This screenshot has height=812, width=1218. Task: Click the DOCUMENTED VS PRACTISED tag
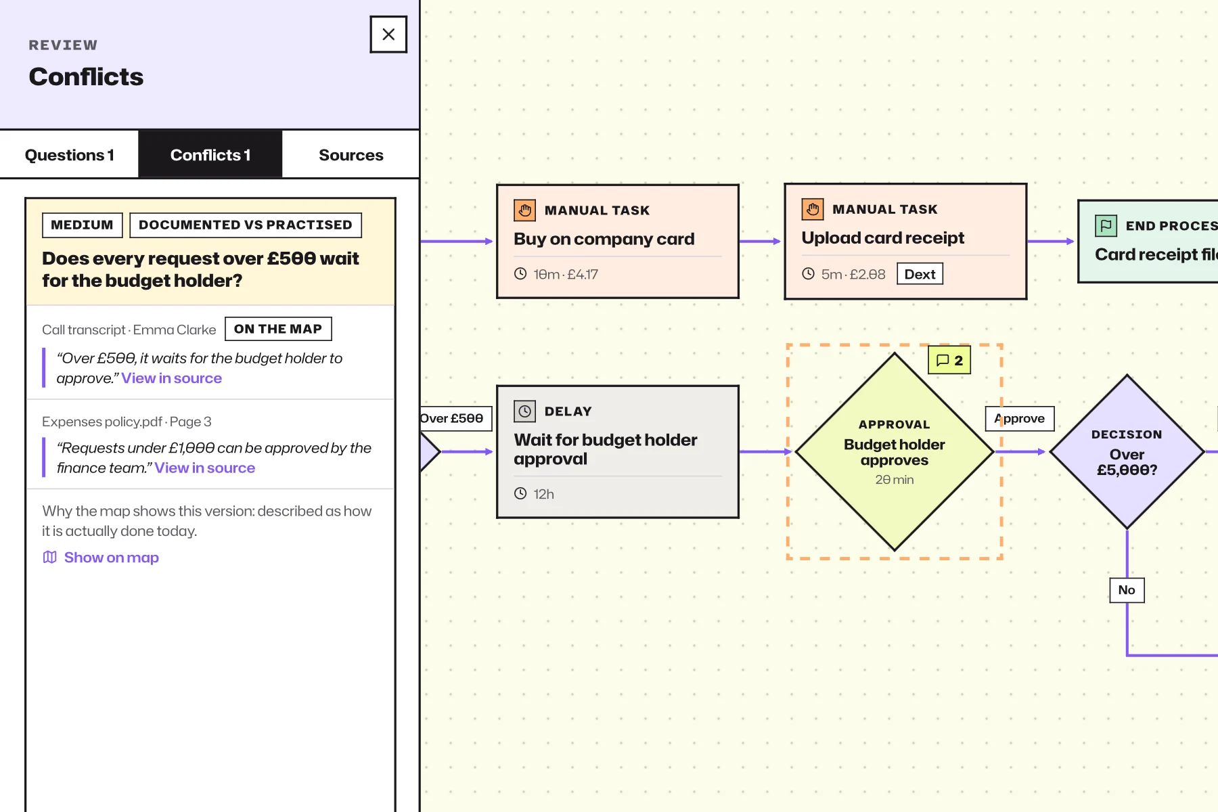pos(246,225)
